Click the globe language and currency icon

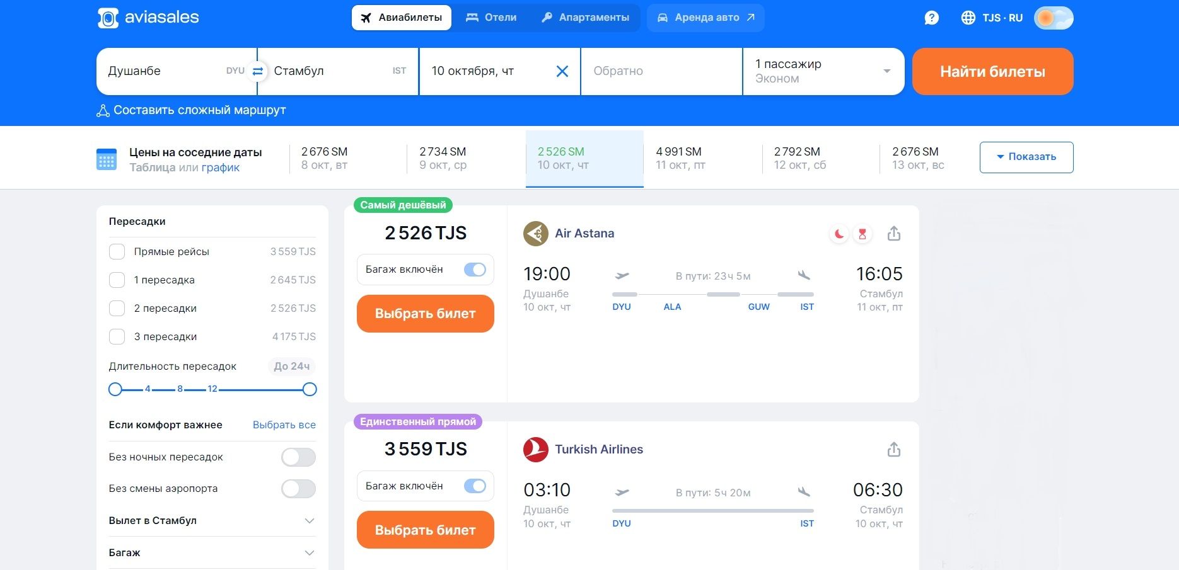coord(968,18)
